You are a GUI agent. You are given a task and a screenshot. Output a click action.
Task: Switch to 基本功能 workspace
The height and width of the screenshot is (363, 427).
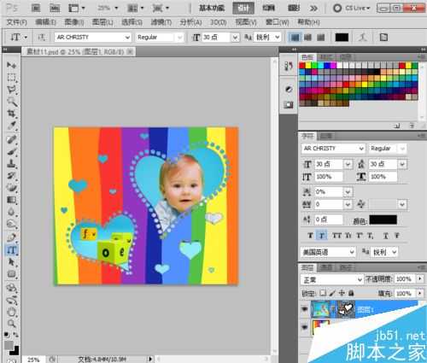coord(212,8)
